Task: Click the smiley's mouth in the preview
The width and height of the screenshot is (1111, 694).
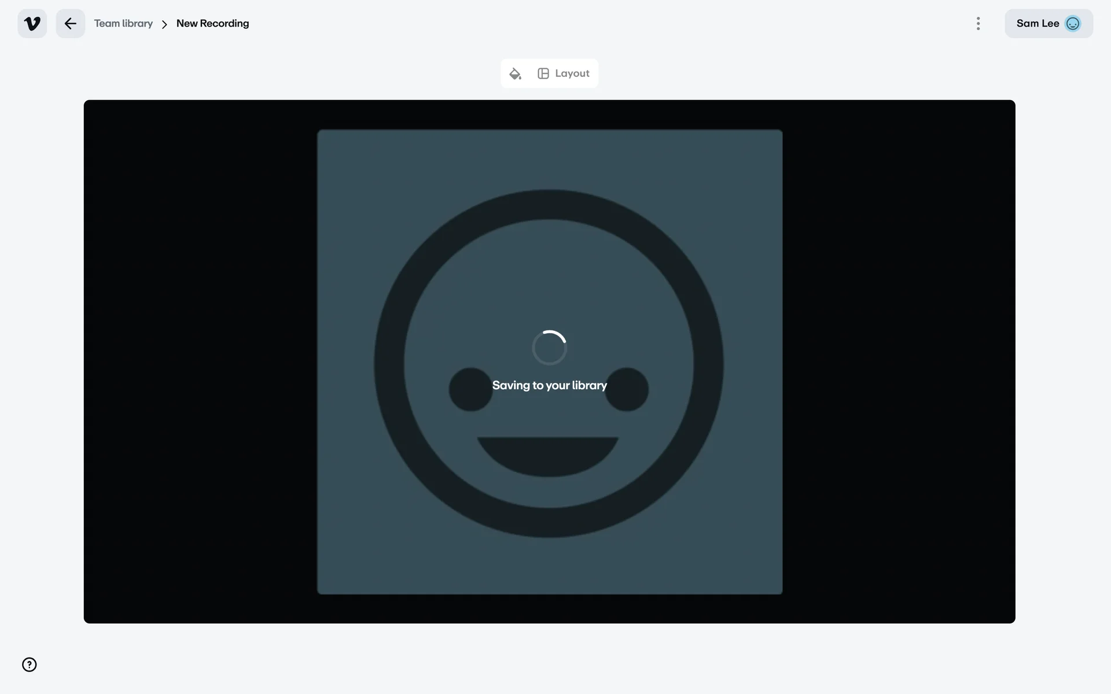Action: [x=547, y=455]
